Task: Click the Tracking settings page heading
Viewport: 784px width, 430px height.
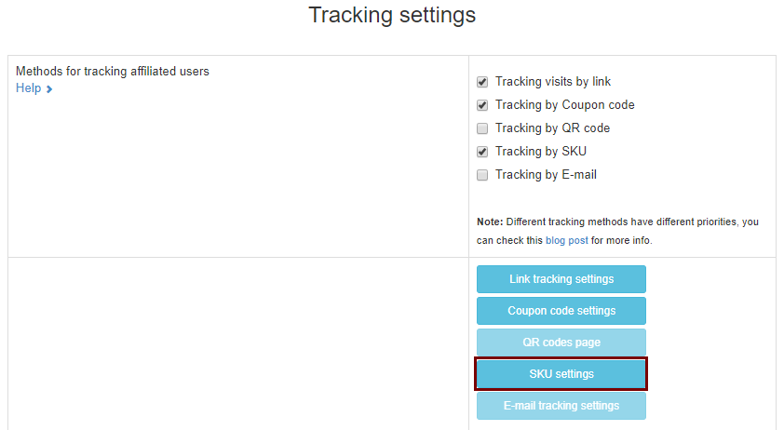Action: point(392,15)
